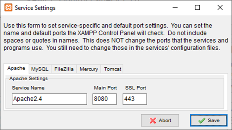Click the orange XAMPP logo in title bar
The image size is (232, 130).
[8, 8]
